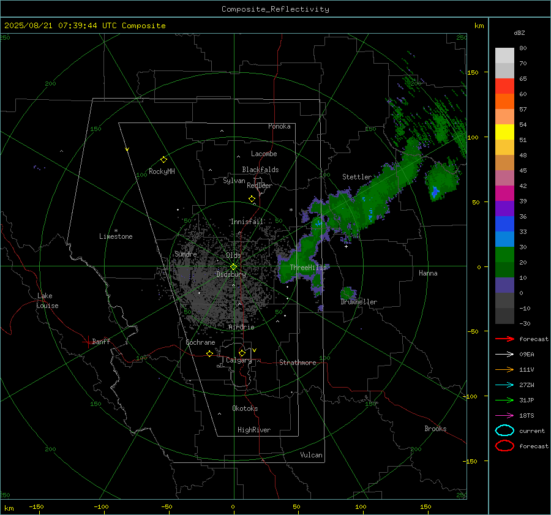Pick the purple 36-39 dBZ swatch

504,209
